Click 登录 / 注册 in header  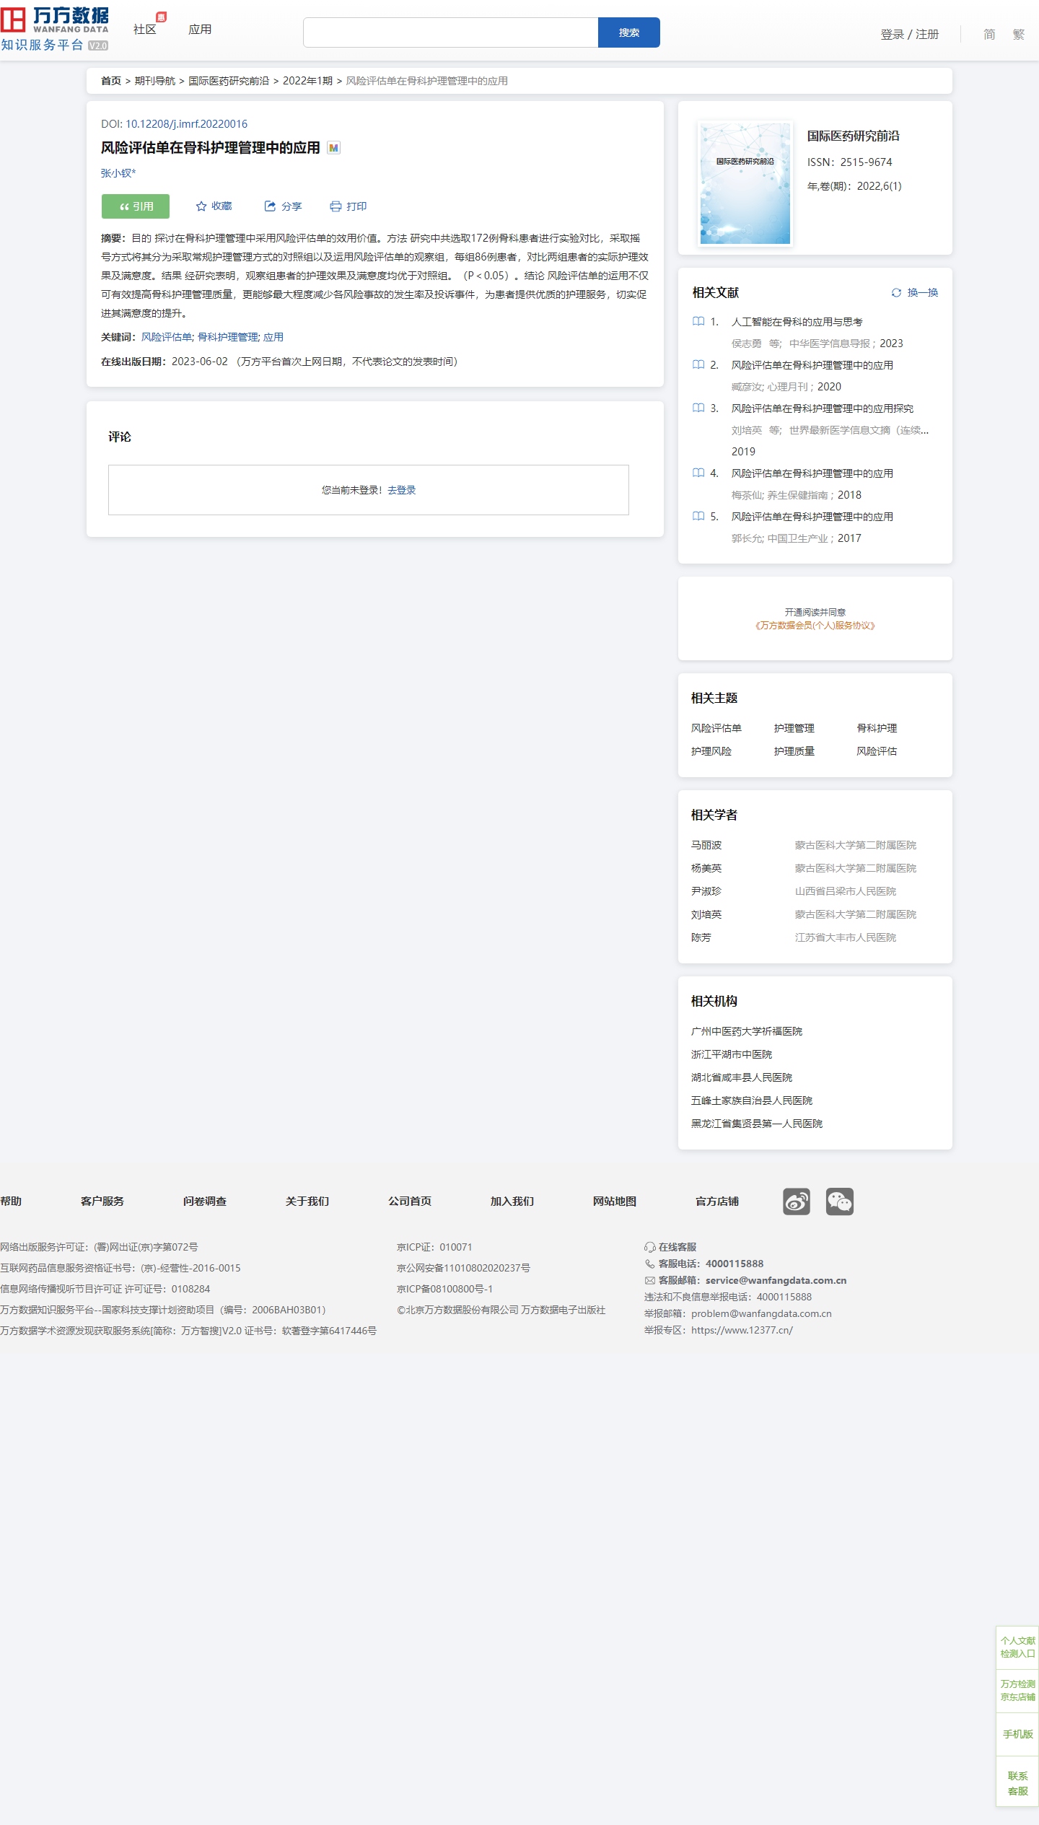point(910,35)
